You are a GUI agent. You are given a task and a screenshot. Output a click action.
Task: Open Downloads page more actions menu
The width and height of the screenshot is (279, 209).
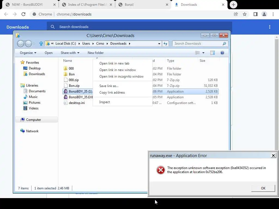(x=270, y=27)
